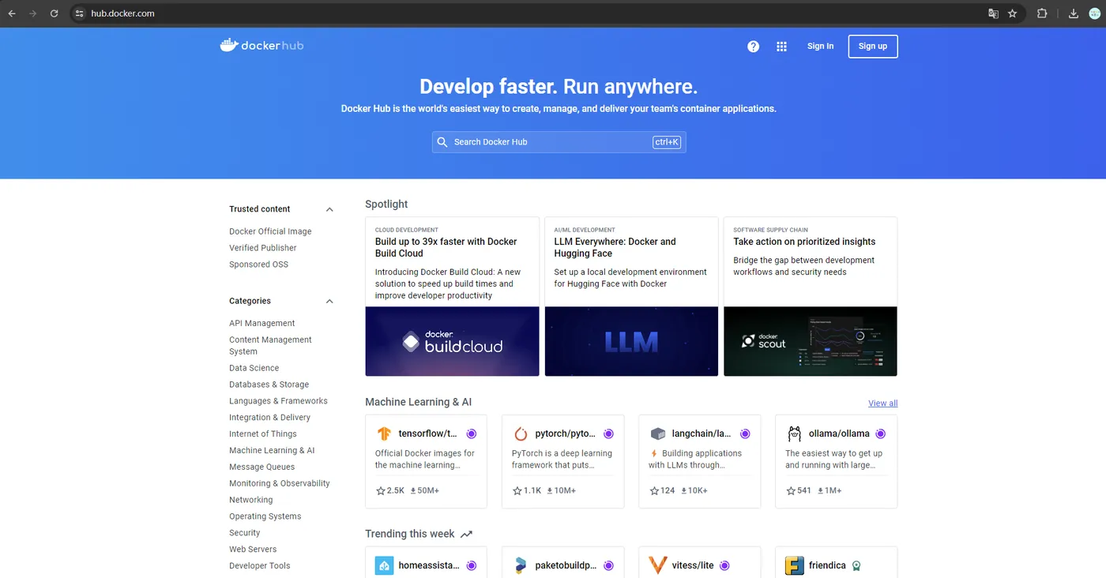
Task: Click the friendica logo icon
Action: point(795,565)
